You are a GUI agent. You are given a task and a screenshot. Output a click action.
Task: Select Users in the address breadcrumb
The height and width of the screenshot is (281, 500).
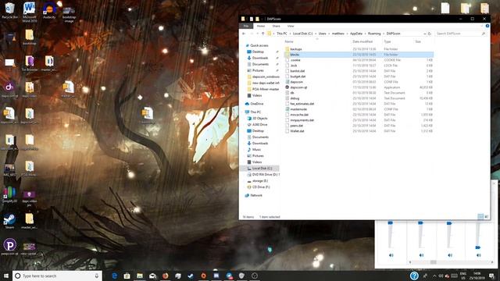pos(322,34)
